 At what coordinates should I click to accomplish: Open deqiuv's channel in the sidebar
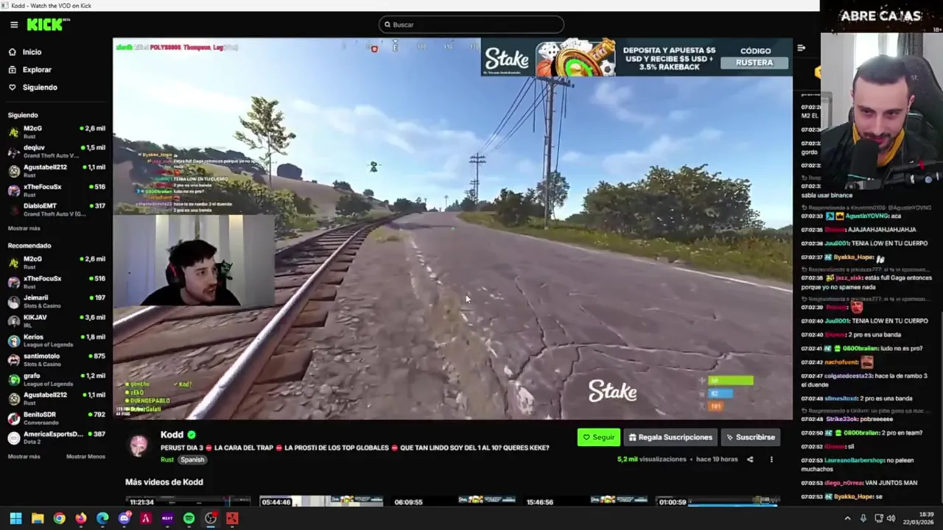(x=57, y=151)
